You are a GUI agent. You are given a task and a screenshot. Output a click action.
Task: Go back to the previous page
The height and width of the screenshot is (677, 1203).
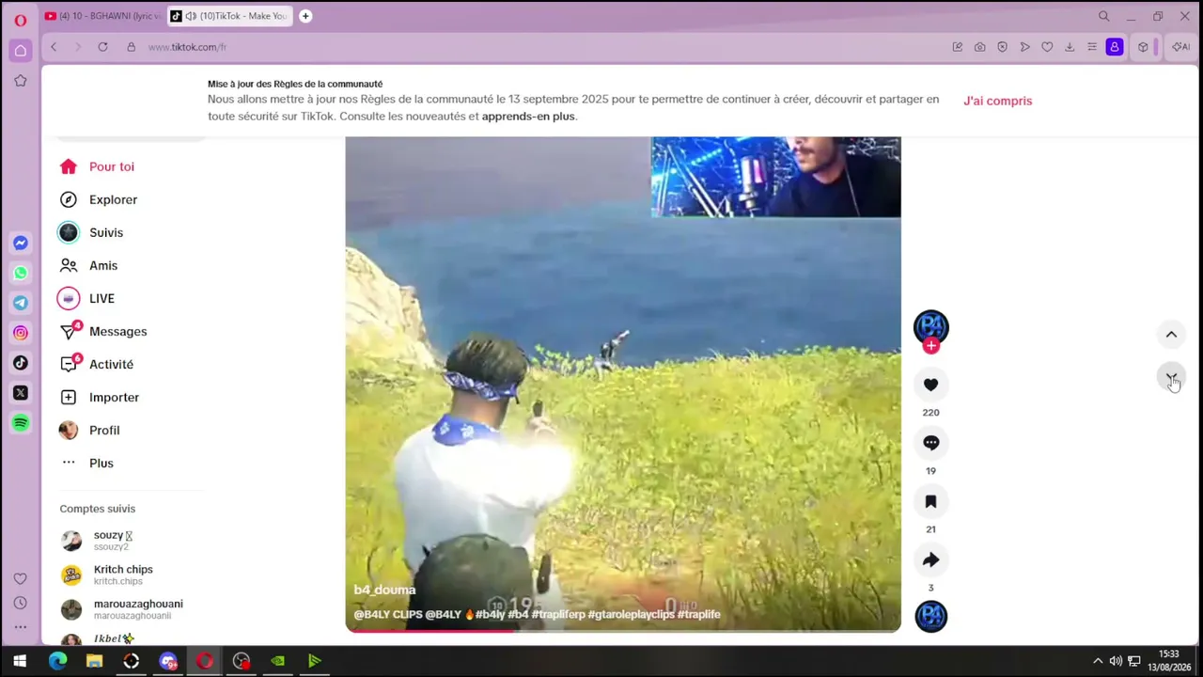[x=54, y=47]
